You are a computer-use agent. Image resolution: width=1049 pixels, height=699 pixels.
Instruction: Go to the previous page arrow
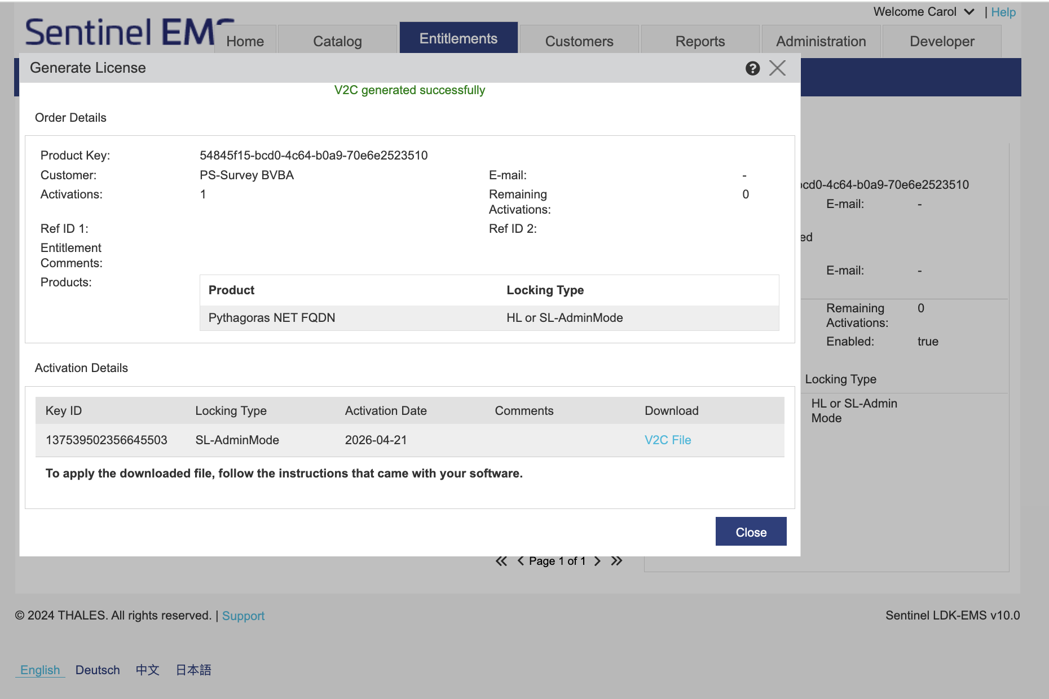coord(521,561)
